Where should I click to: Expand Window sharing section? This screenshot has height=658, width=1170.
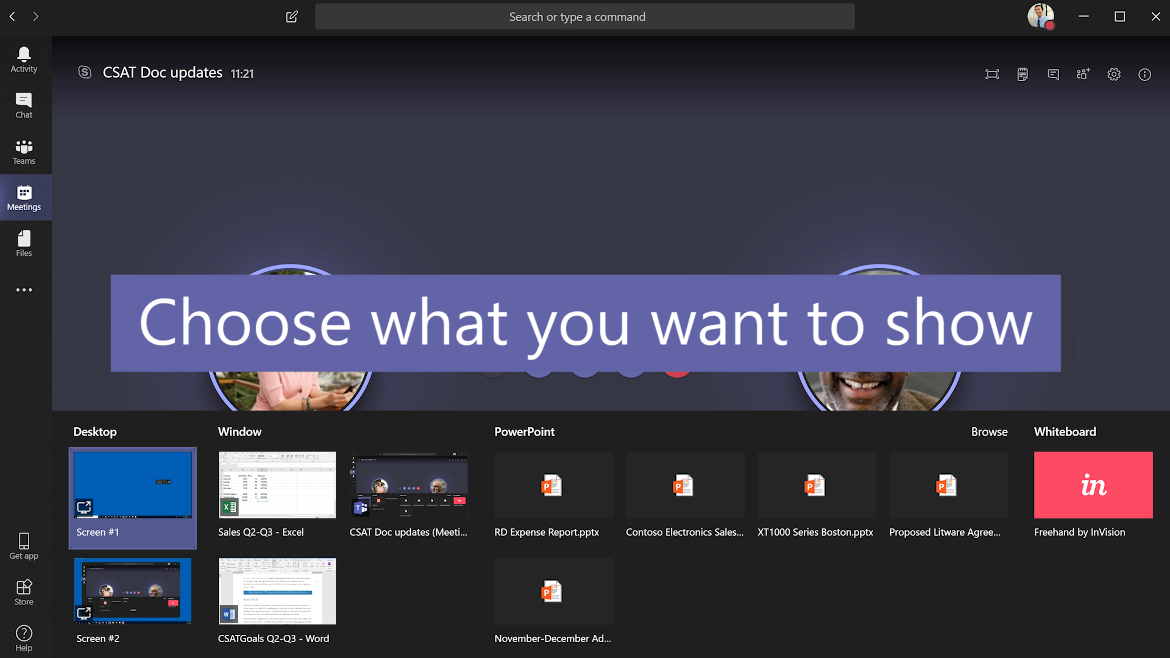click(x=239, y=431)
